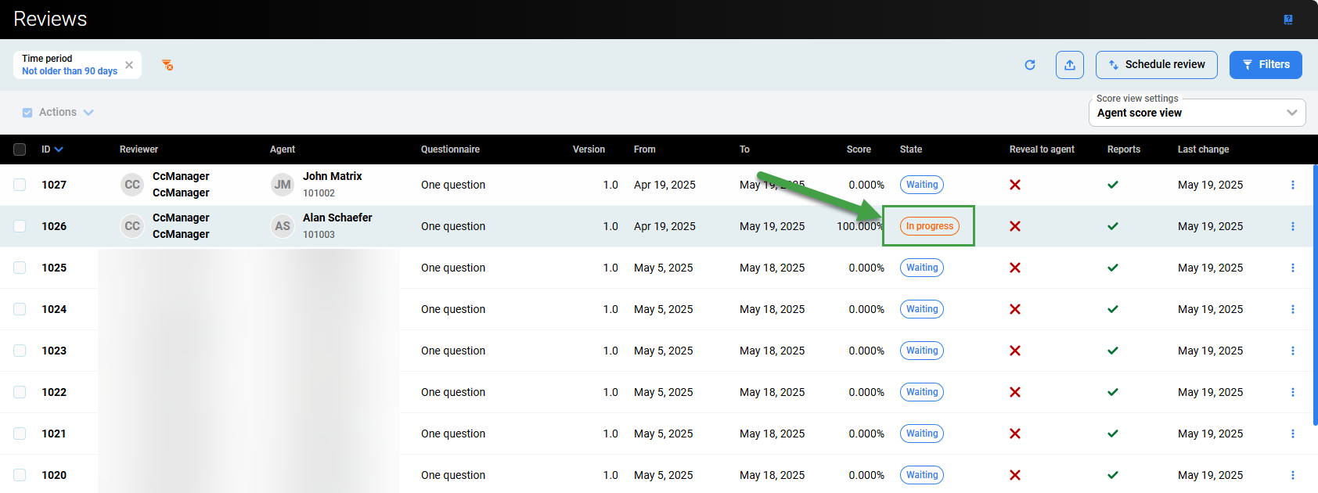Viewport: 1318px width, 493px height.
Task: Sort by ID column arrow
Action: click(59, 149)
